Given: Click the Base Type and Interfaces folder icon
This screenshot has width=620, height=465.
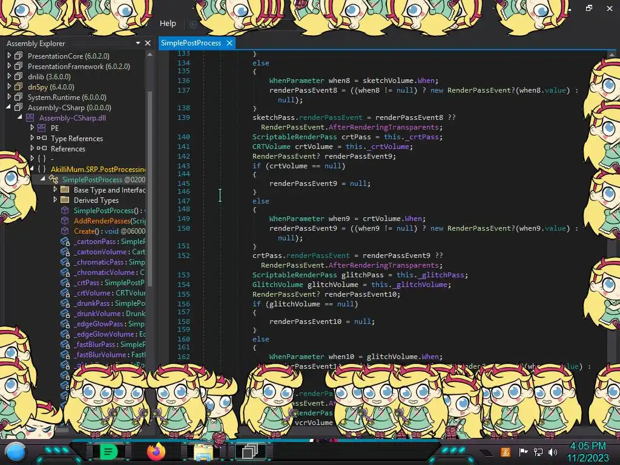Looking at the screenshot, I should click(x=65, y=190).
